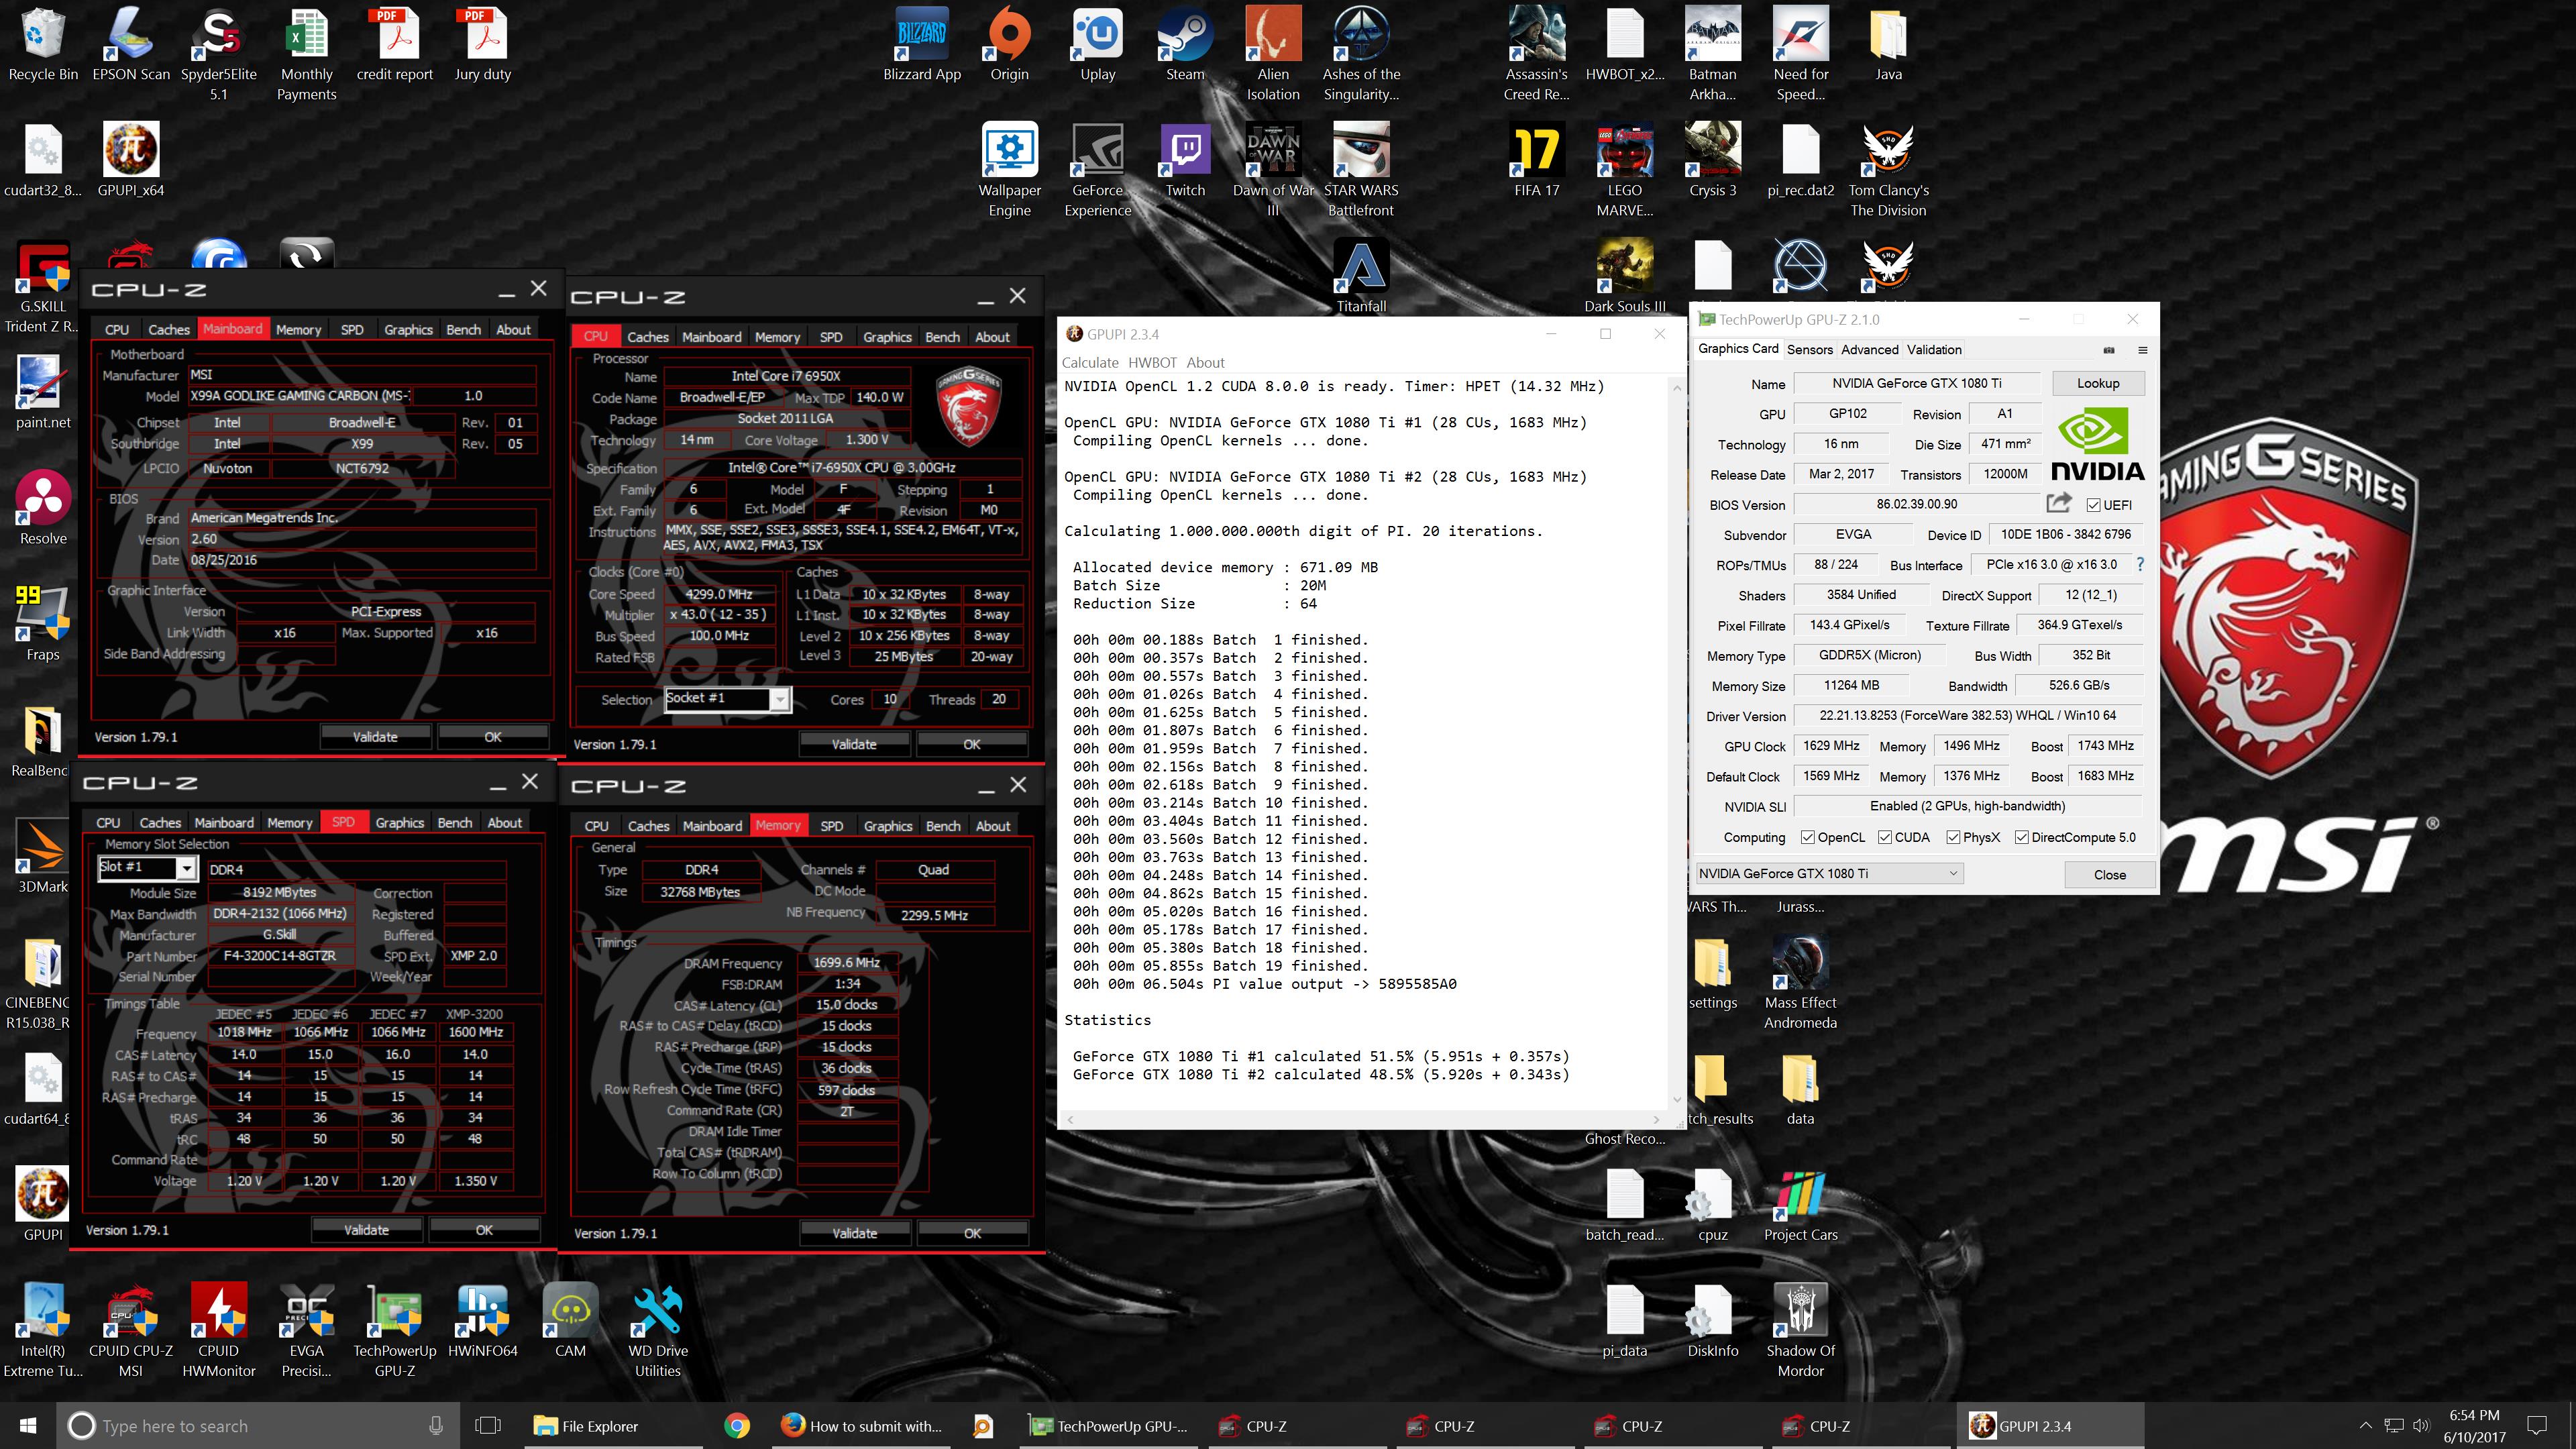Open the action center notification icon
2576x1449 pixels.
2536,1426
